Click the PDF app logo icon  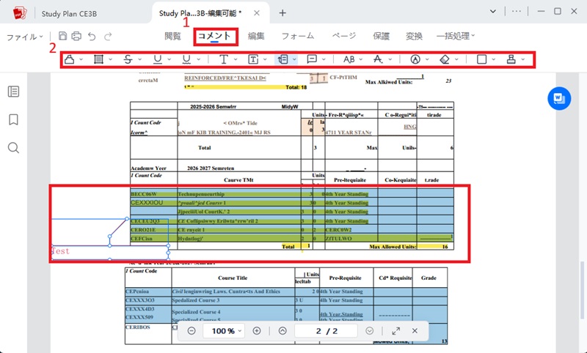20,13
